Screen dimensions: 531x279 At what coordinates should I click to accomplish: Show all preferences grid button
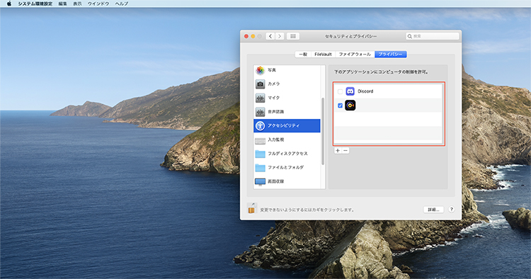pos(293,36)
